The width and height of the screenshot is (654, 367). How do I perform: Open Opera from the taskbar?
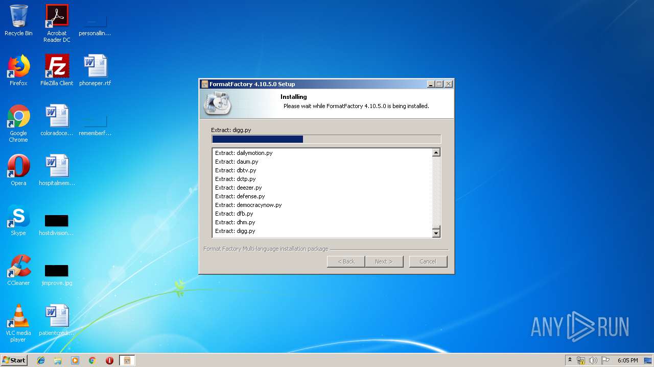109,360
